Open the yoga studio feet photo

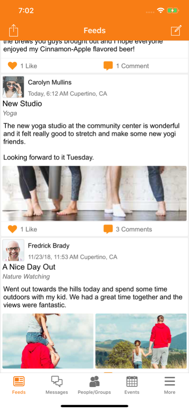[94, 193]
